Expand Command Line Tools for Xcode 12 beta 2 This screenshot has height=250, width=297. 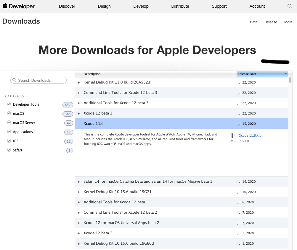78,213
